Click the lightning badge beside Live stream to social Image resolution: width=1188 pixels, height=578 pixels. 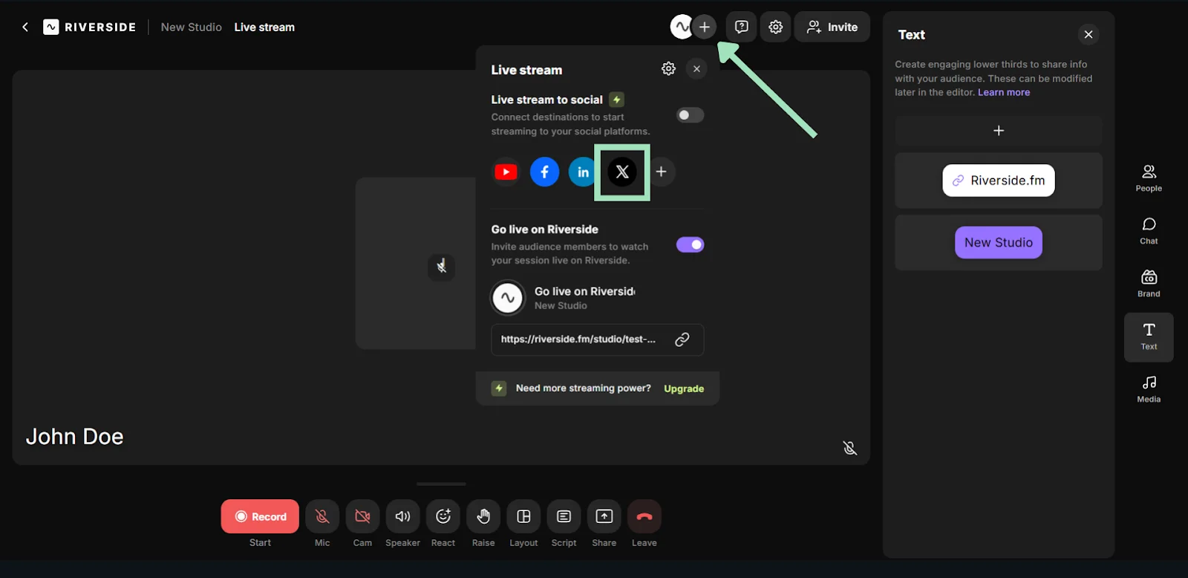[616, 100]
